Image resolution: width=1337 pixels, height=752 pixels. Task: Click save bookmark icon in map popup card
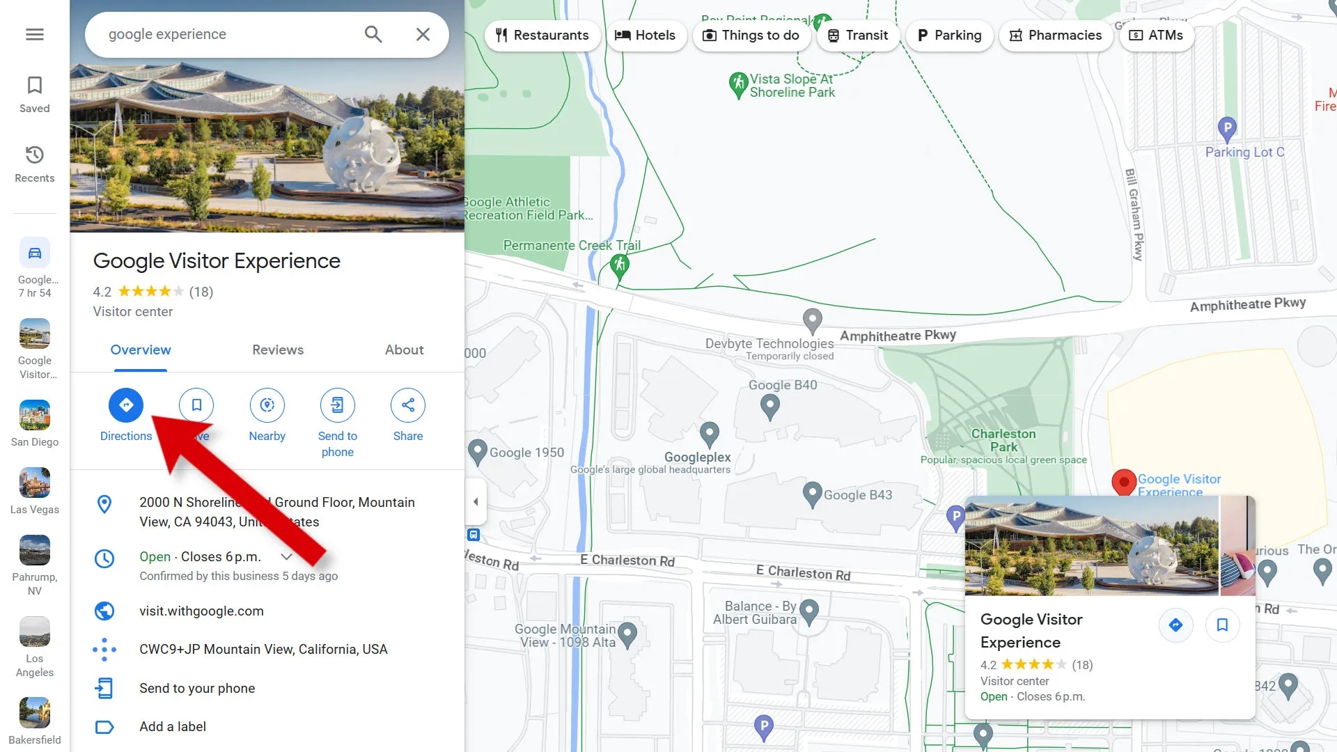[x=1222, y=625]
